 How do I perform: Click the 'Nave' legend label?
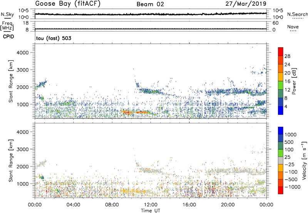[293, 27]
